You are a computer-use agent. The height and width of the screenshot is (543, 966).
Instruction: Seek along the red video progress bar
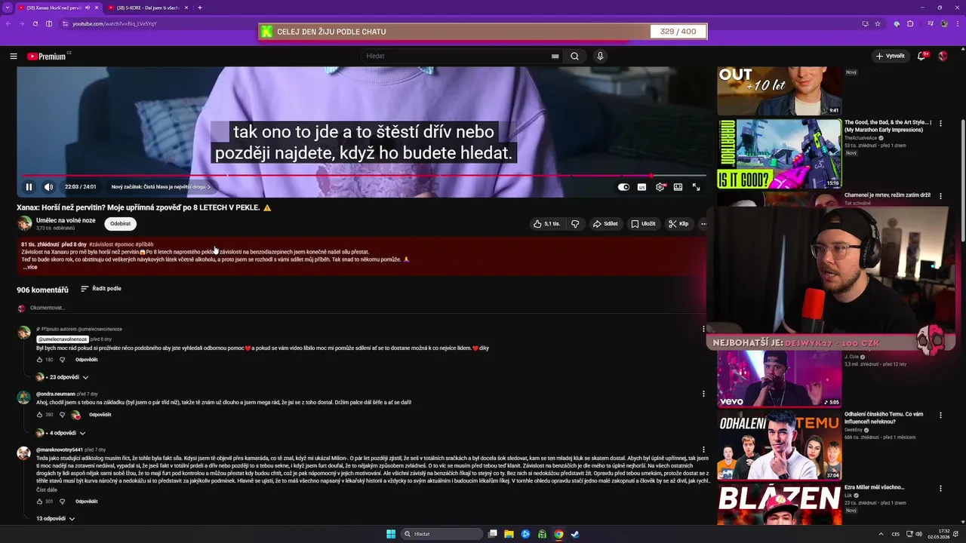[x=364, y=176]
